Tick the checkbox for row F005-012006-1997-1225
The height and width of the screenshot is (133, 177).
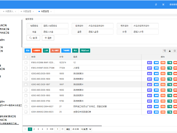pos(26,62)
